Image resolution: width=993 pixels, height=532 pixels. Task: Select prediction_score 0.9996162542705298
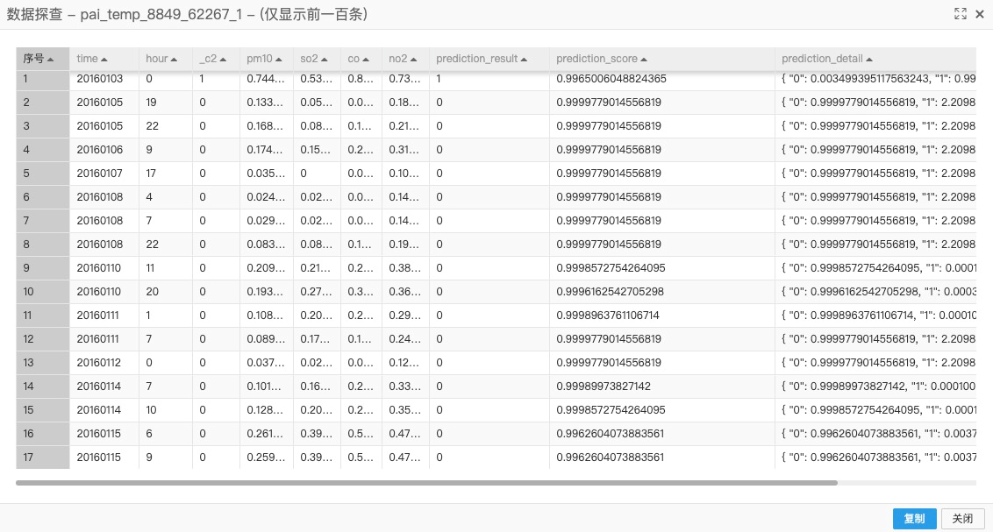(x=661, y=292)
